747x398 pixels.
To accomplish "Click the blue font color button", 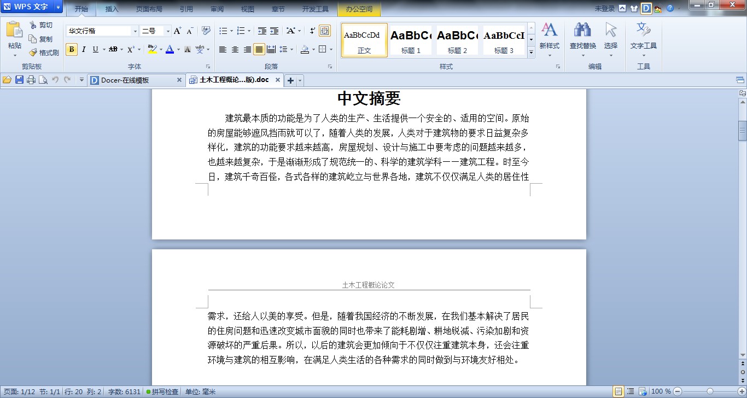I will point(170,49).
